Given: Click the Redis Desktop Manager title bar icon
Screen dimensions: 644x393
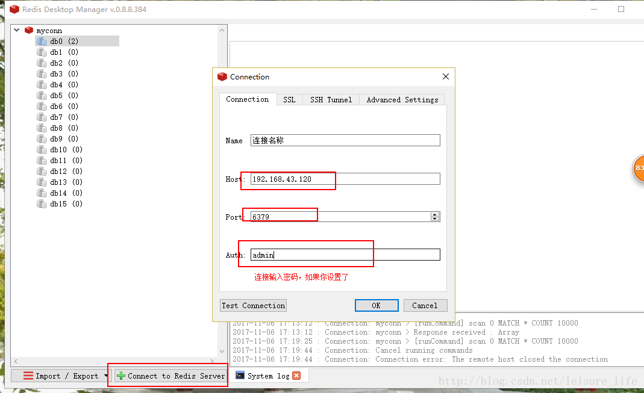Looking at the screenshot, I should [14, 9].
